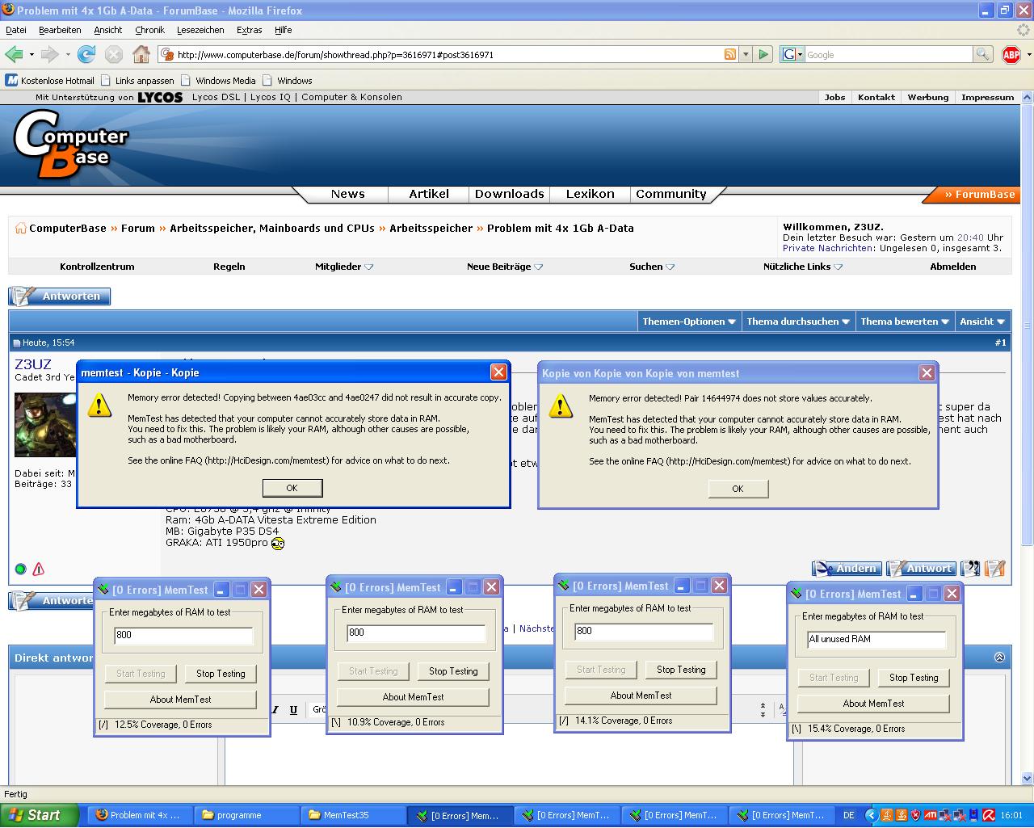Switch to the Community site tab
The height and width of the screenshot is (828, 1034).
pyautogui.click(x=670, y=194)
